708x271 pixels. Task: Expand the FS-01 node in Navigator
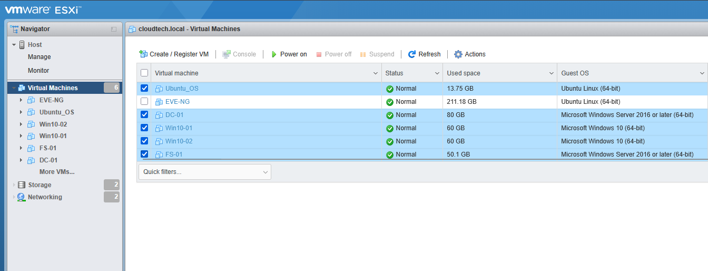pyautogui.click(x=21, y=148)
